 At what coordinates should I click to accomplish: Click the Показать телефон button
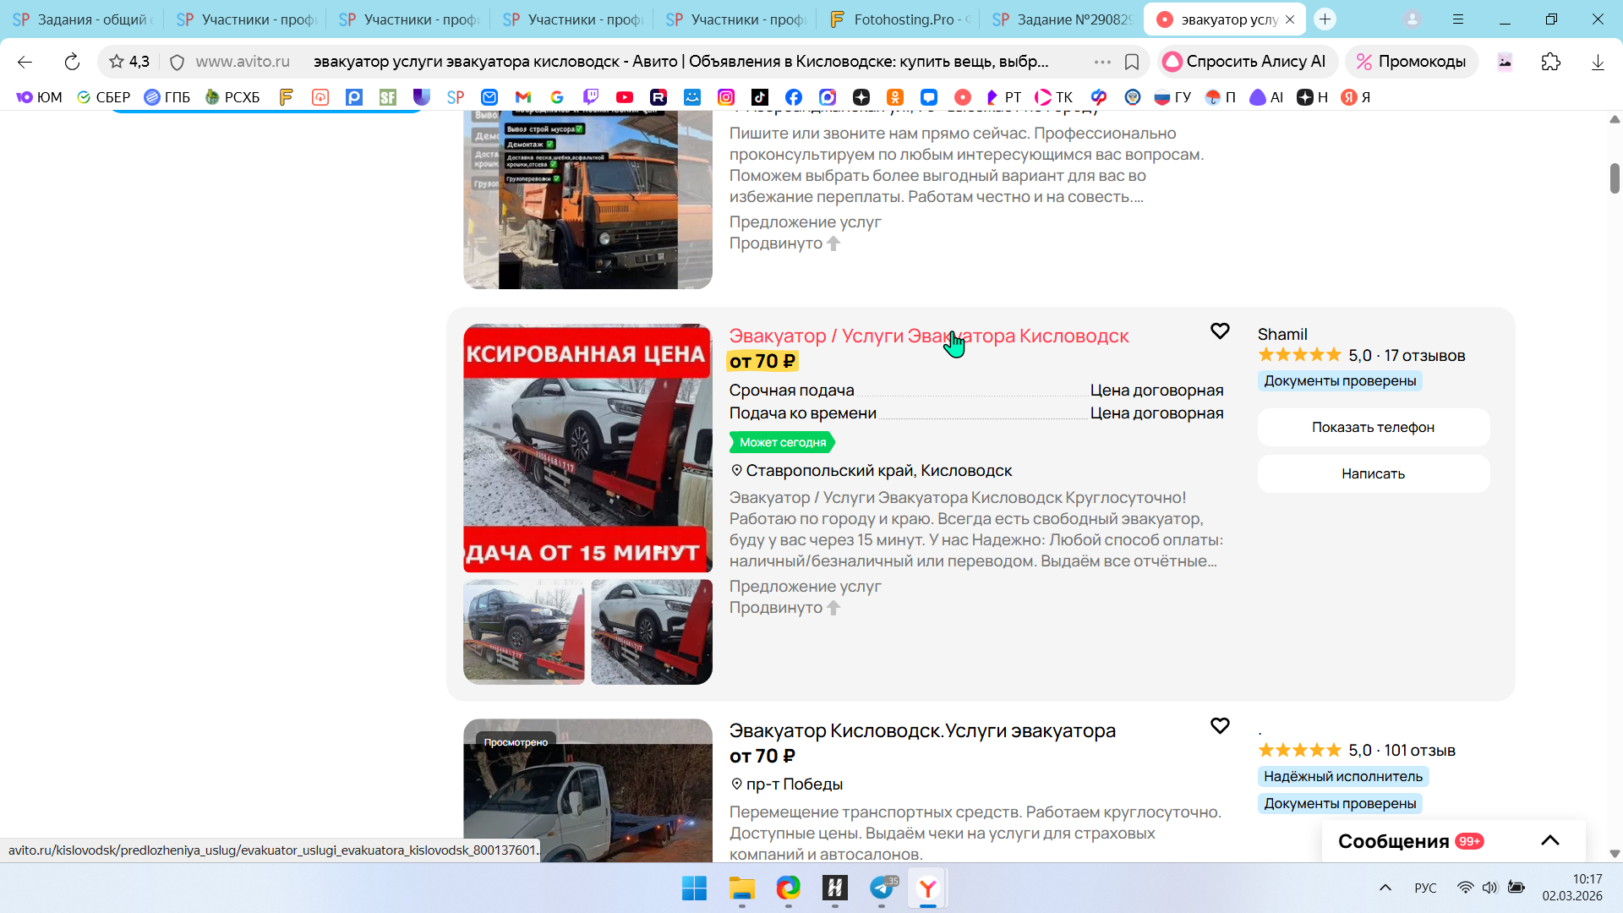pos(1373,427)
